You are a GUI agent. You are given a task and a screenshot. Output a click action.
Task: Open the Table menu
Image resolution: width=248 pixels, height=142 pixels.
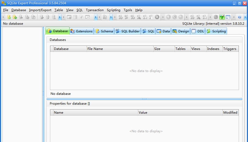coord(59,10)
